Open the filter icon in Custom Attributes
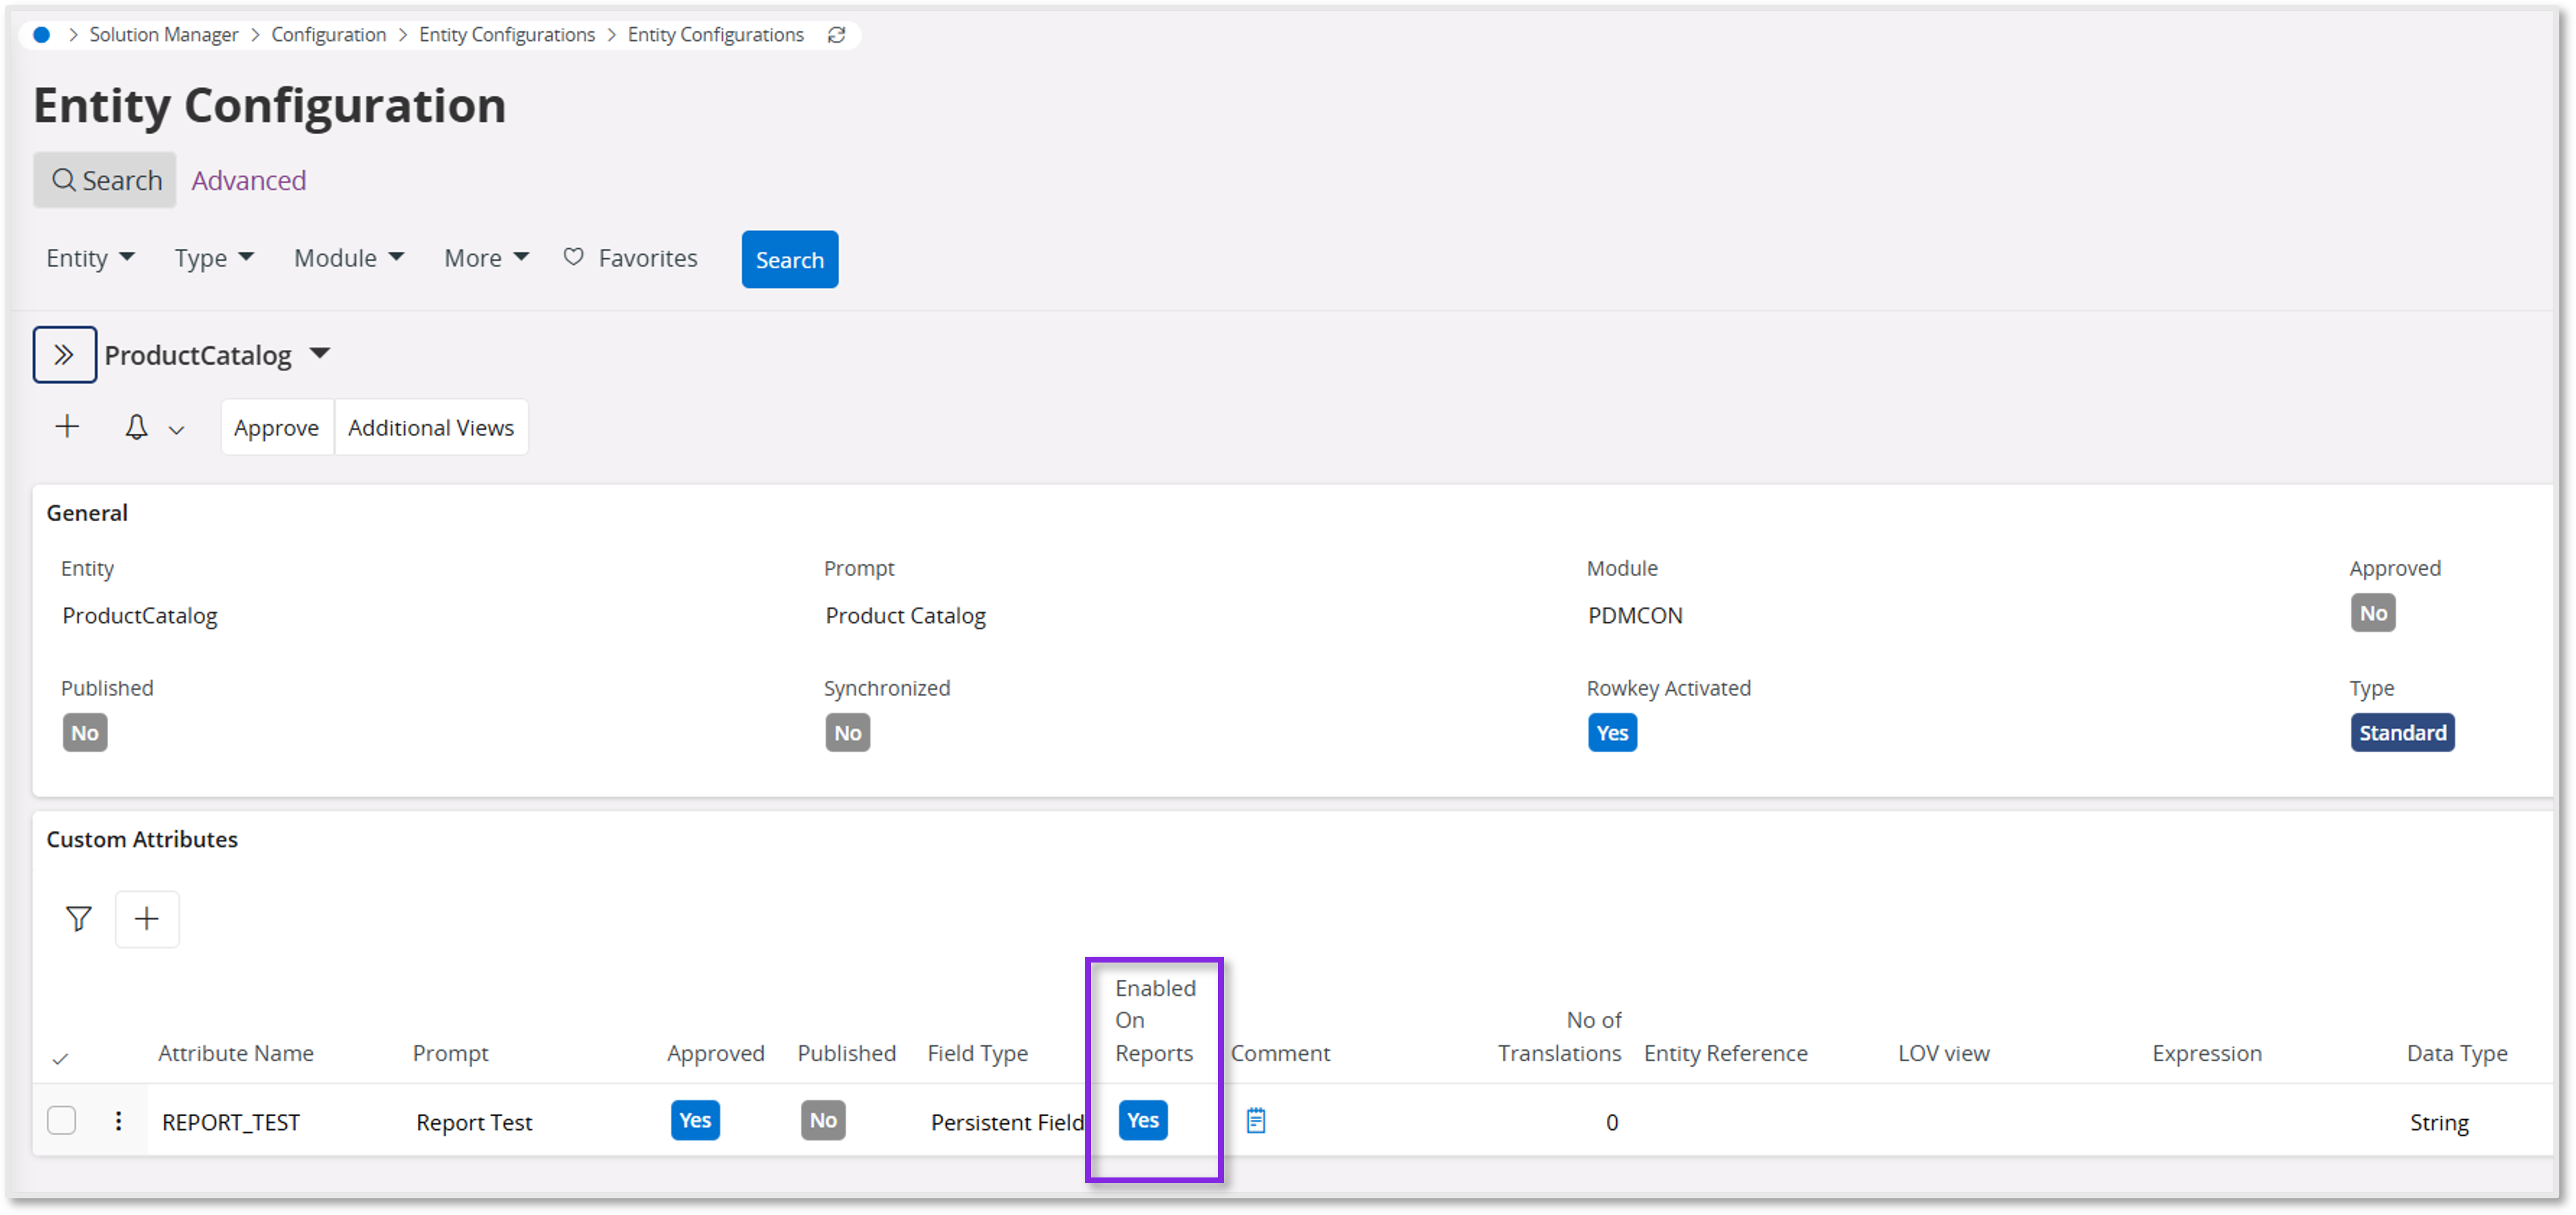 point(78,918)
